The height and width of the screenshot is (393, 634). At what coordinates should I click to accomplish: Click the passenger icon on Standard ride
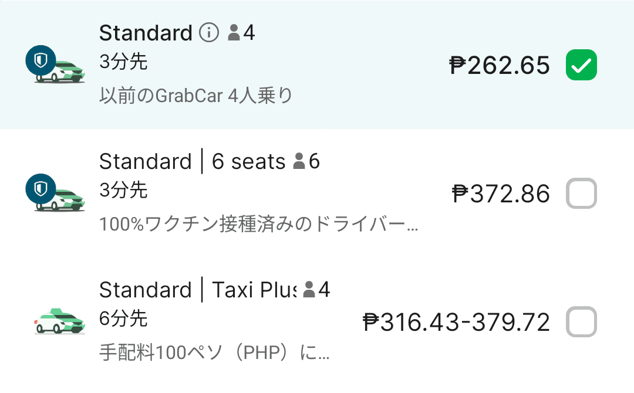(234, 33)
